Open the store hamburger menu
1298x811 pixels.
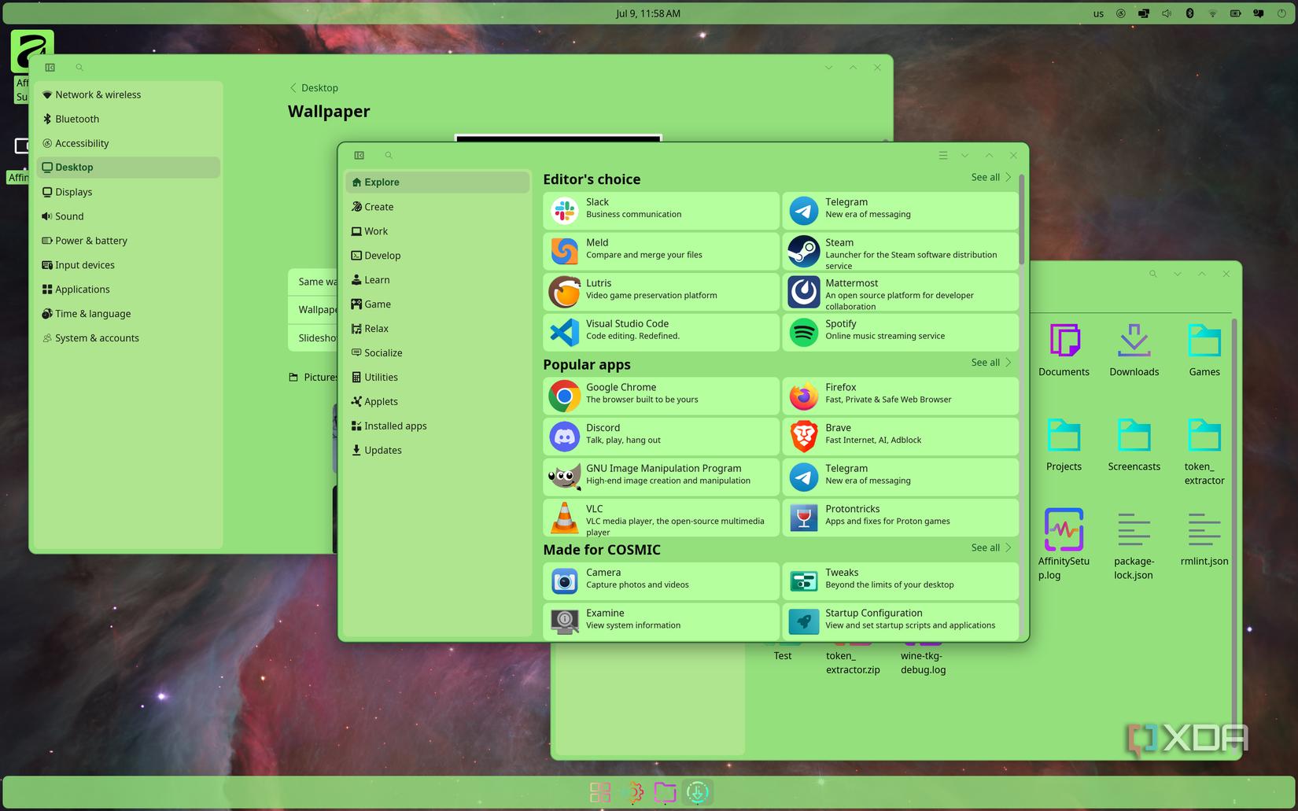[942, 155]
